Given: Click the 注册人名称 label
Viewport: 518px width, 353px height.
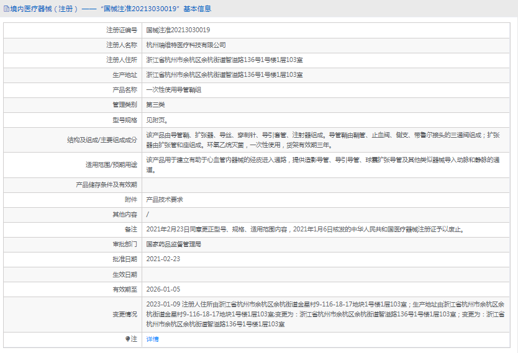Looking at the screenshot, I should click(x=122, y=45).
